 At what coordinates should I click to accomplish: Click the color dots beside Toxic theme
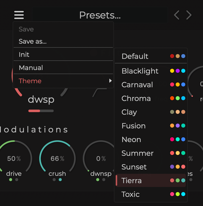[x=177, y=194]
